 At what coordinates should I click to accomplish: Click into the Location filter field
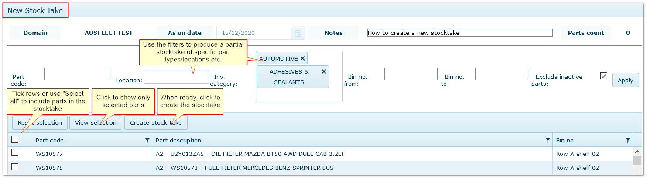(x=176, y=77)
